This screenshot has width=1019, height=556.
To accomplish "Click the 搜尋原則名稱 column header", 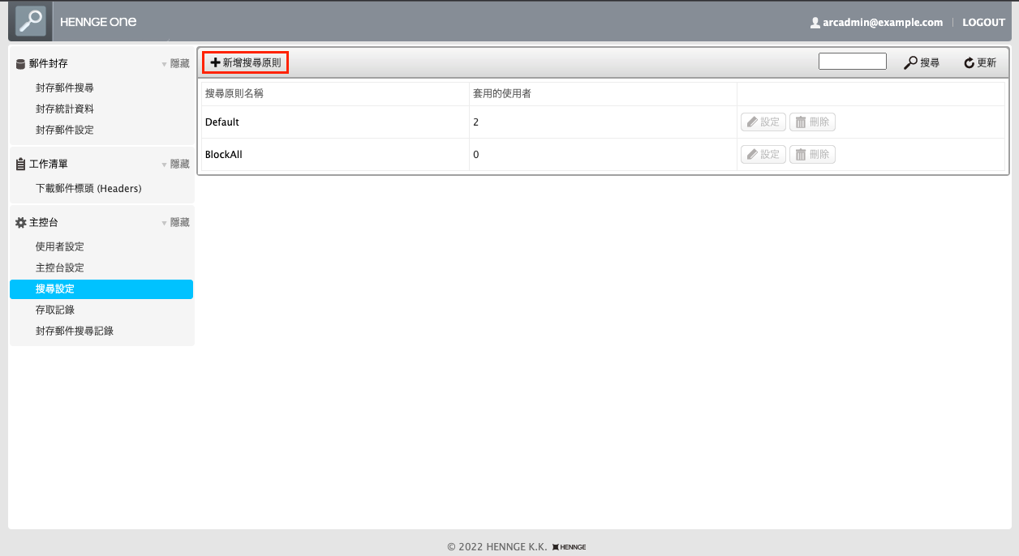I will tap(234, 94).
